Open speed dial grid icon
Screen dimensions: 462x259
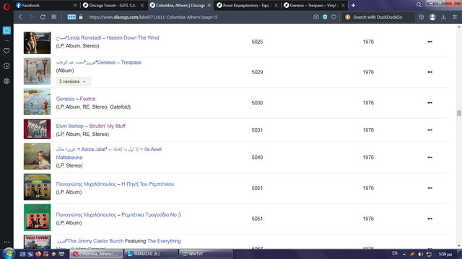[54, 17]
